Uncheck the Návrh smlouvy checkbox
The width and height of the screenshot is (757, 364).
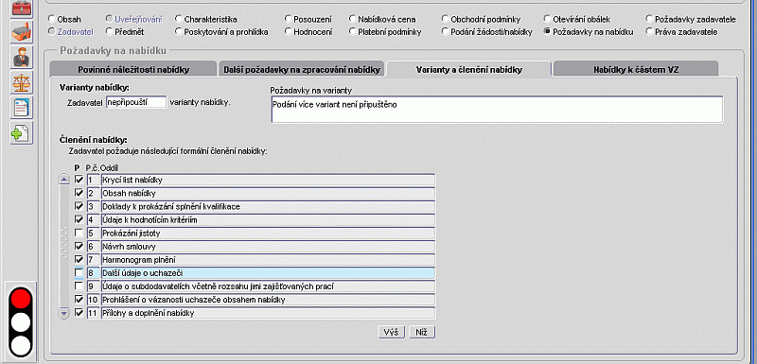79,246
